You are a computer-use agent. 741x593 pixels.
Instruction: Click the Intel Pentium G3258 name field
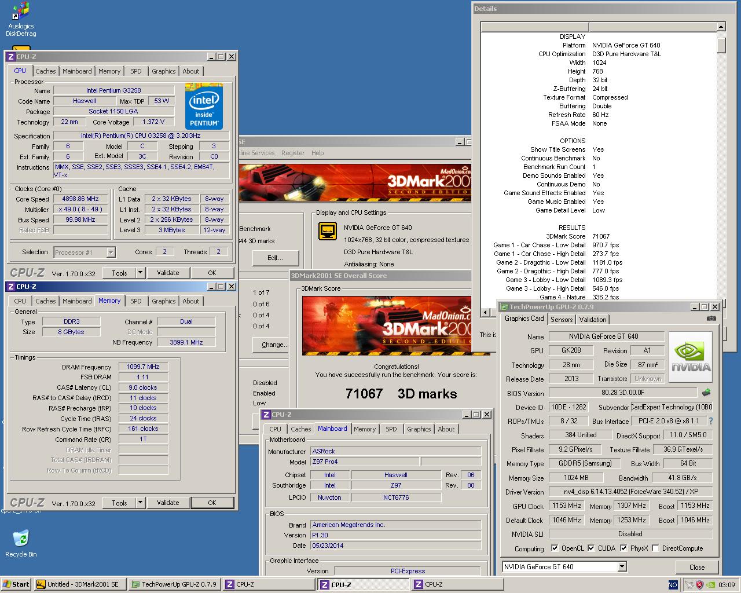tap(113, 90)
